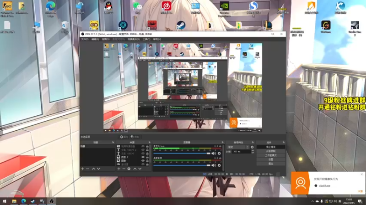Screen dimensions: 366x205
Task: Increase transition duration with up stepper
Action: point(253,151)
